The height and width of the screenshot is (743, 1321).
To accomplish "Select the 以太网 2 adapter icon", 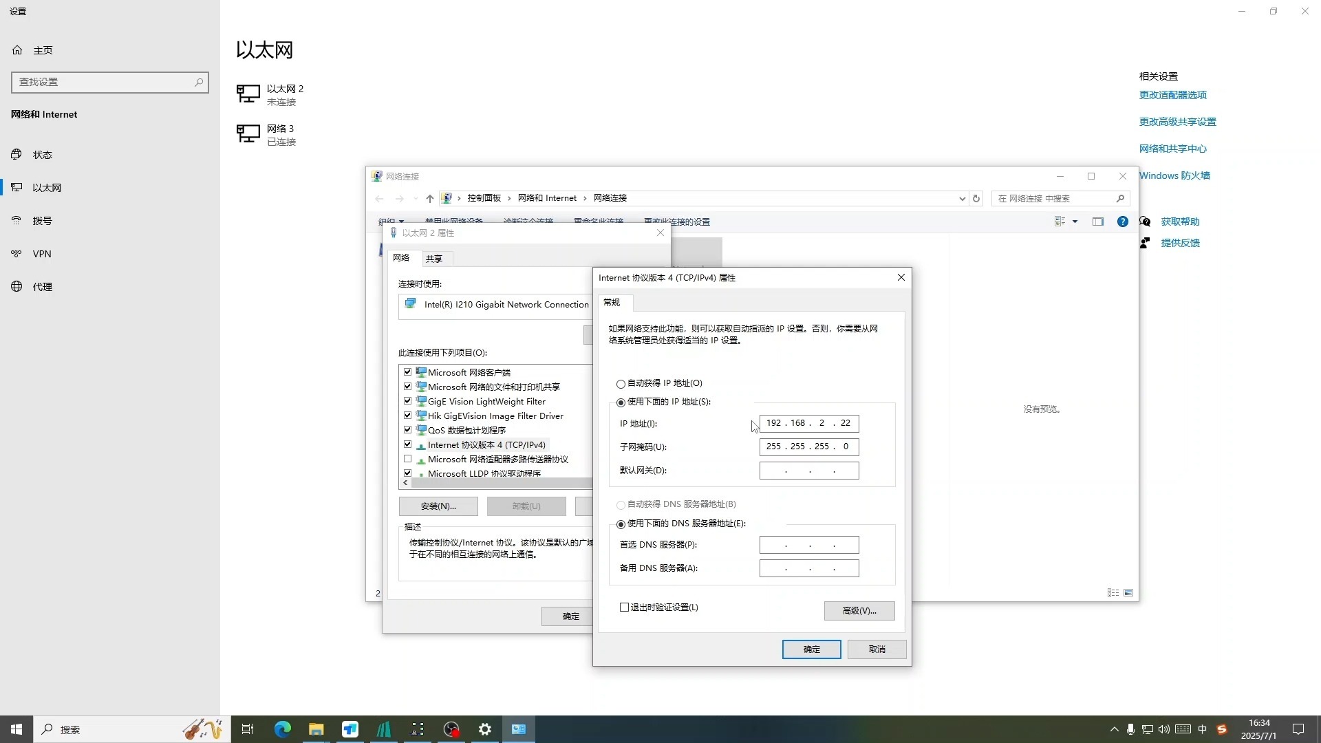I will 248,94.
